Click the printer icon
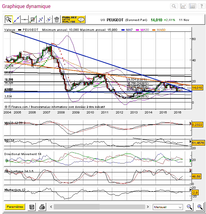This screenshot has width=206, height=214. click(42, 207)
